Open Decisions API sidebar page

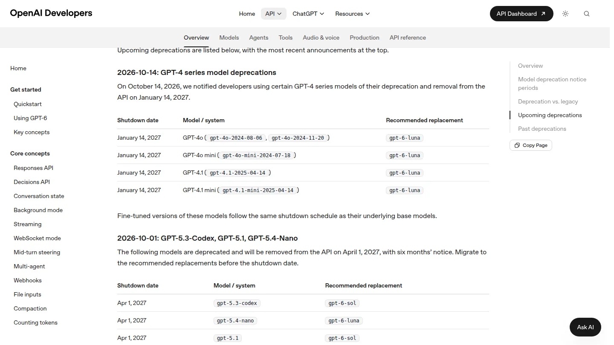(x=32, y=182)
